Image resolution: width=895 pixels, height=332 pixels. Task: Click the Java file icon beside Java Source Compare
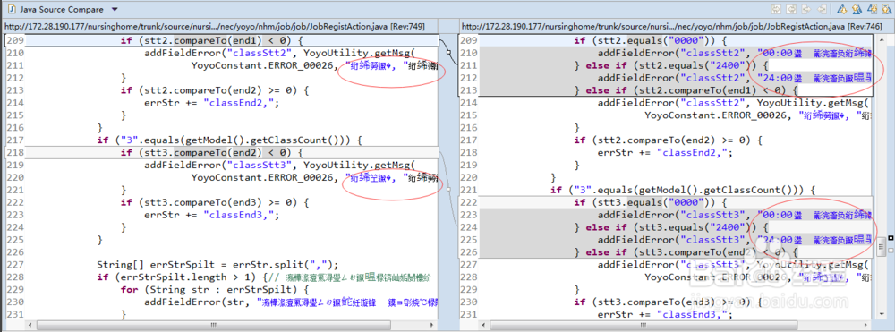click(x=12, y=10)
